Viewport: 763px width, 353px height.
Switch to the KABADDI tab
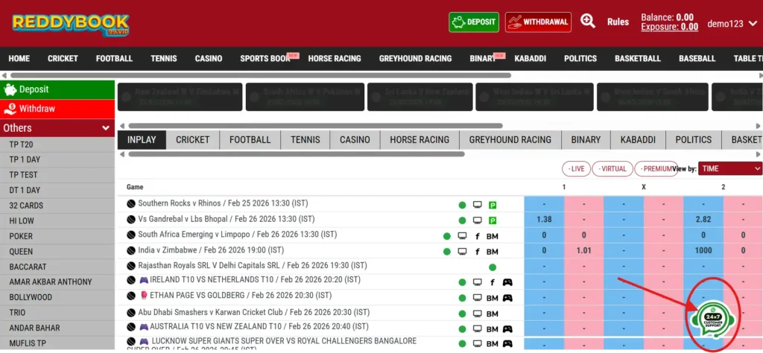click(x=637, y=139)
